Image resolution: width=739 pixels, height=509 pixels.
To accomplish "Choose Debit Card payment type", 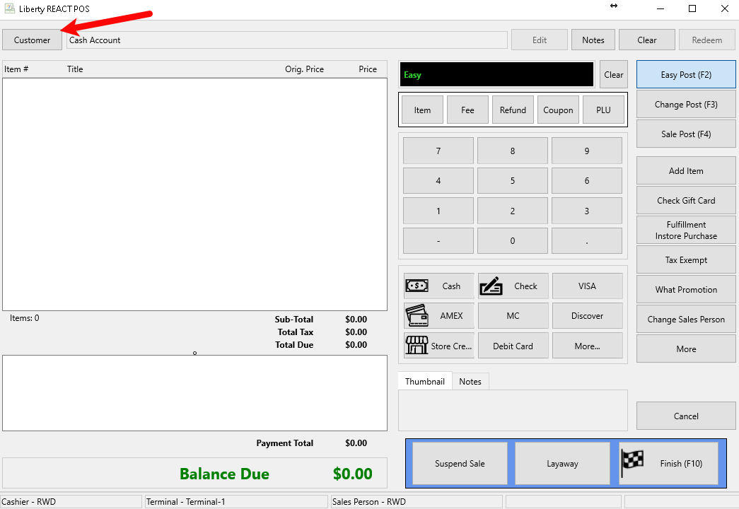I will click(x=513, y=346).
